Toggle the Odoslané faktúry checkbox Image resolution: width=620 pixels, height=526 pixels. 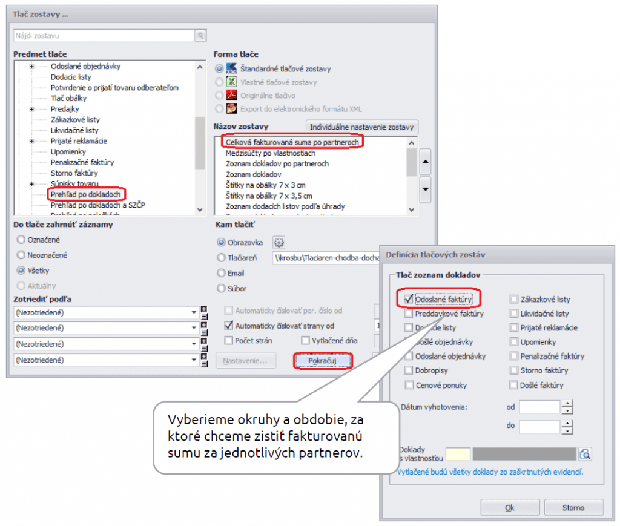click(x=408, y=299)
